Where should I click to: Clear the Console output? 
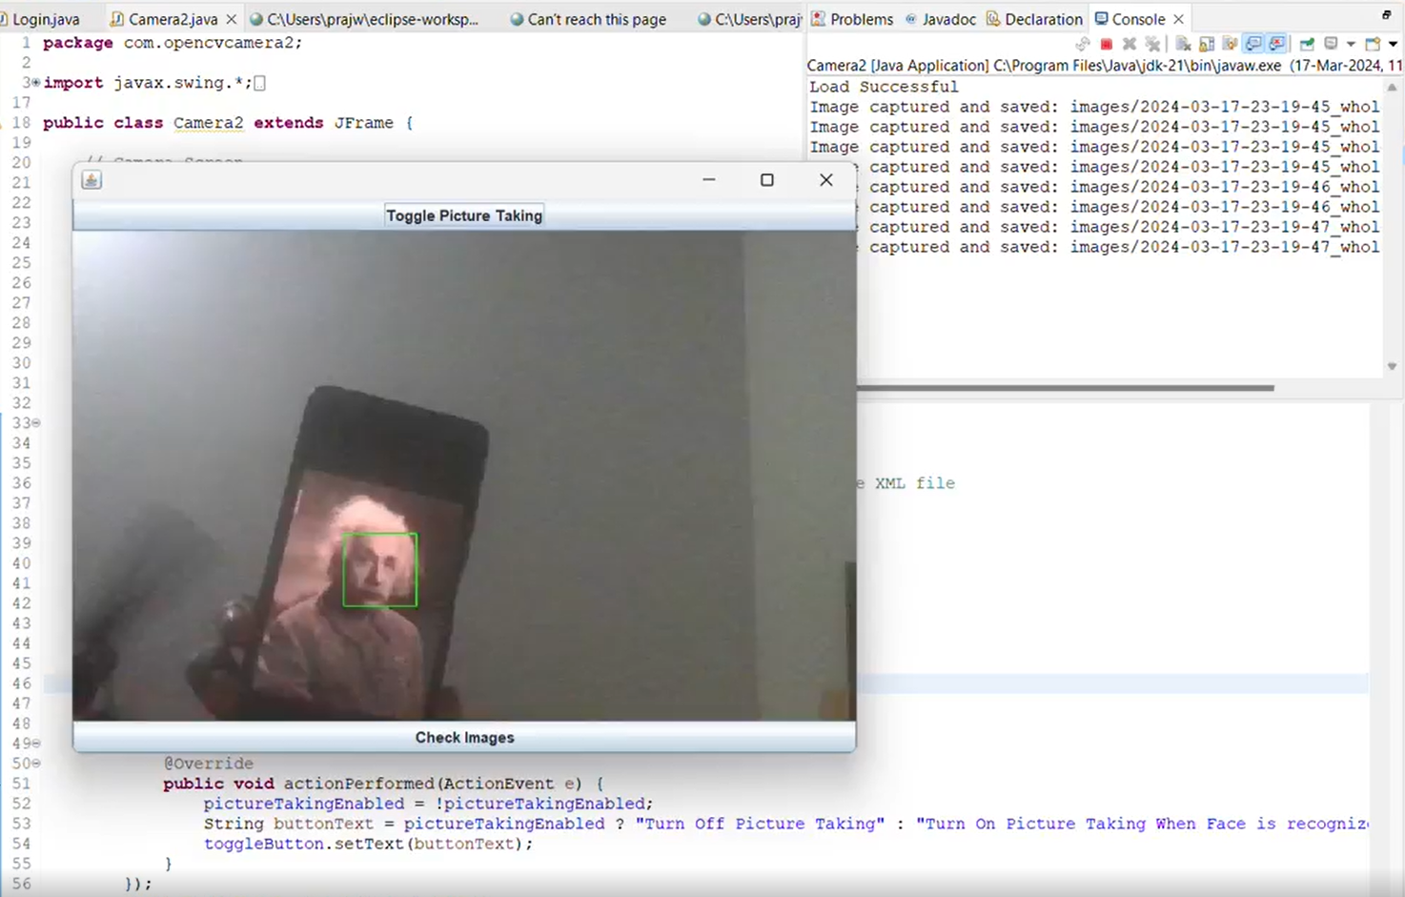coord(1183,44)
